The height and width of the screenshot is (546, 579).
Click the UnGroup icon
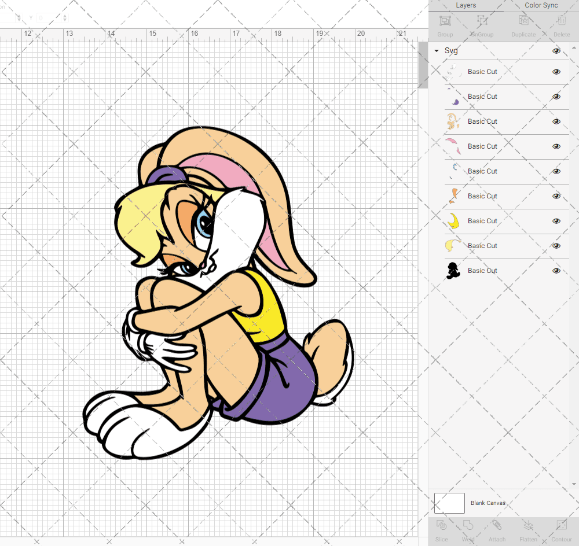[482, 21]
